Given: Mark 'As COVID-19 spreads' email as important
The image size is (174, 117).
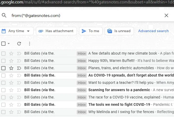Looking at the screenshot, I should pos(19,75).
